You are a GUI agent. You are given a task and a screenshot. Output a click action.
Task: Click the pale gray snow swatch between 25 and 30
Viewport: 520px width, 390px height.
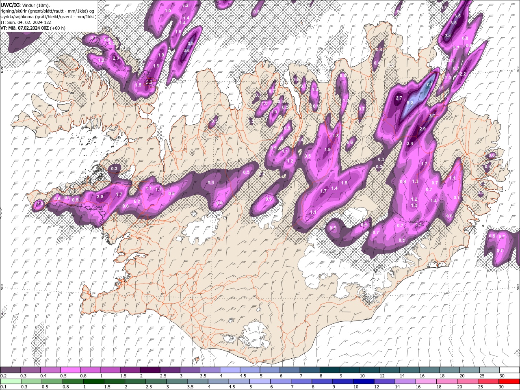(x=489, y=370)
